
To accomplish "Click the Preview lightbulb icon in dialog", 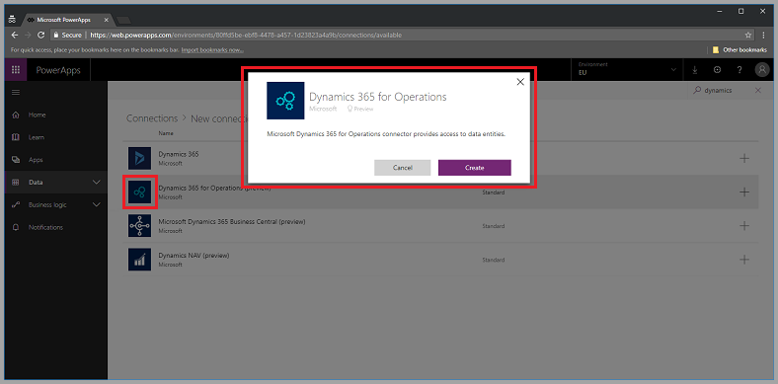I will pyautogui.click(x=350, y=109).
